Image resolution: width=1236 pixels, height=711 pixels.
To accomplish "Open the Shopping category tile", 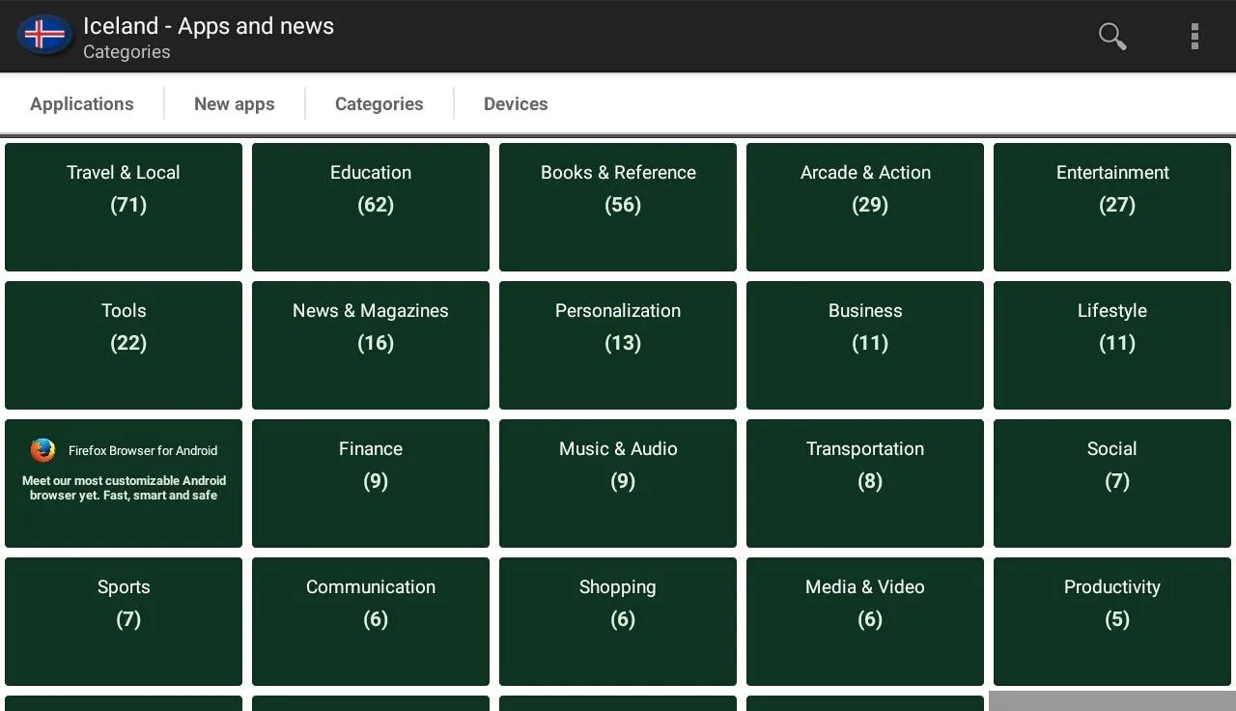I will tap(618, 621).
